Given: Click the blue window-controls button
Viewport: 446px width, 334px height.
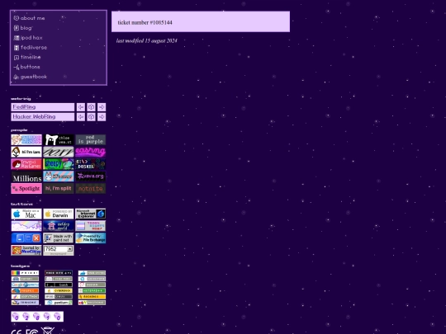Looking at the screenshot, I should (x=26, y=238).
